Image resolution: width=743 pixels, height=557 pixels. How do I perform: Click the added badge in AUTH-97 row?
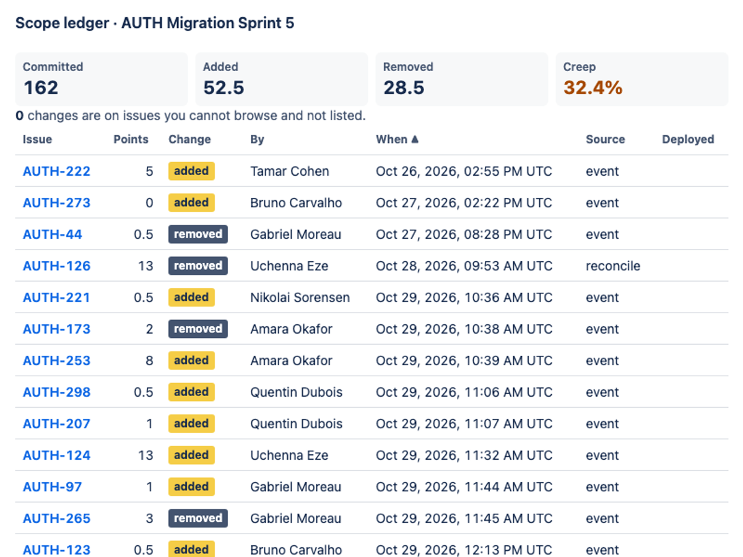pyautogui.click(x=191, y=486)
